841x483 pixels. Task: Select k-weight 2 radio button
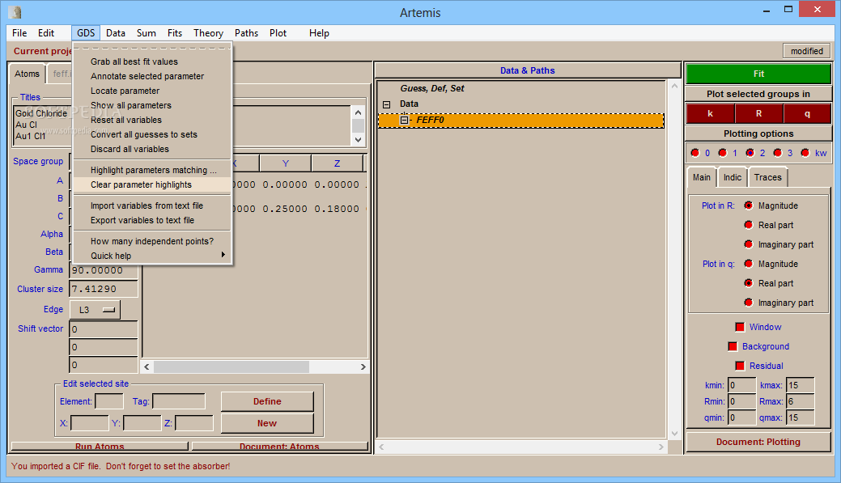750,153
